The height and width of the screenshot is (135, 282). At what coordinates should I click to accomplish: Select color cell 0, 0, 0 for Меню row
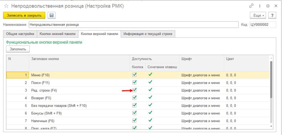pos(231,75)
